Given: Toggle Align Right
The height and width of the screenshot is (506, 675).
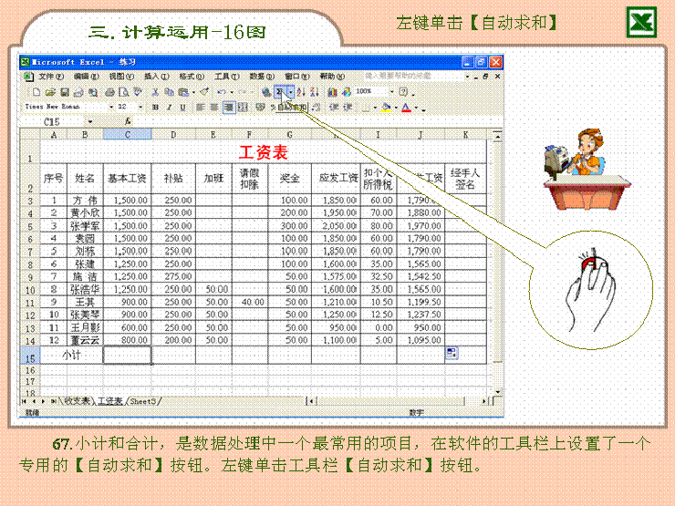Looking at the screenshot, I should 229,108.
